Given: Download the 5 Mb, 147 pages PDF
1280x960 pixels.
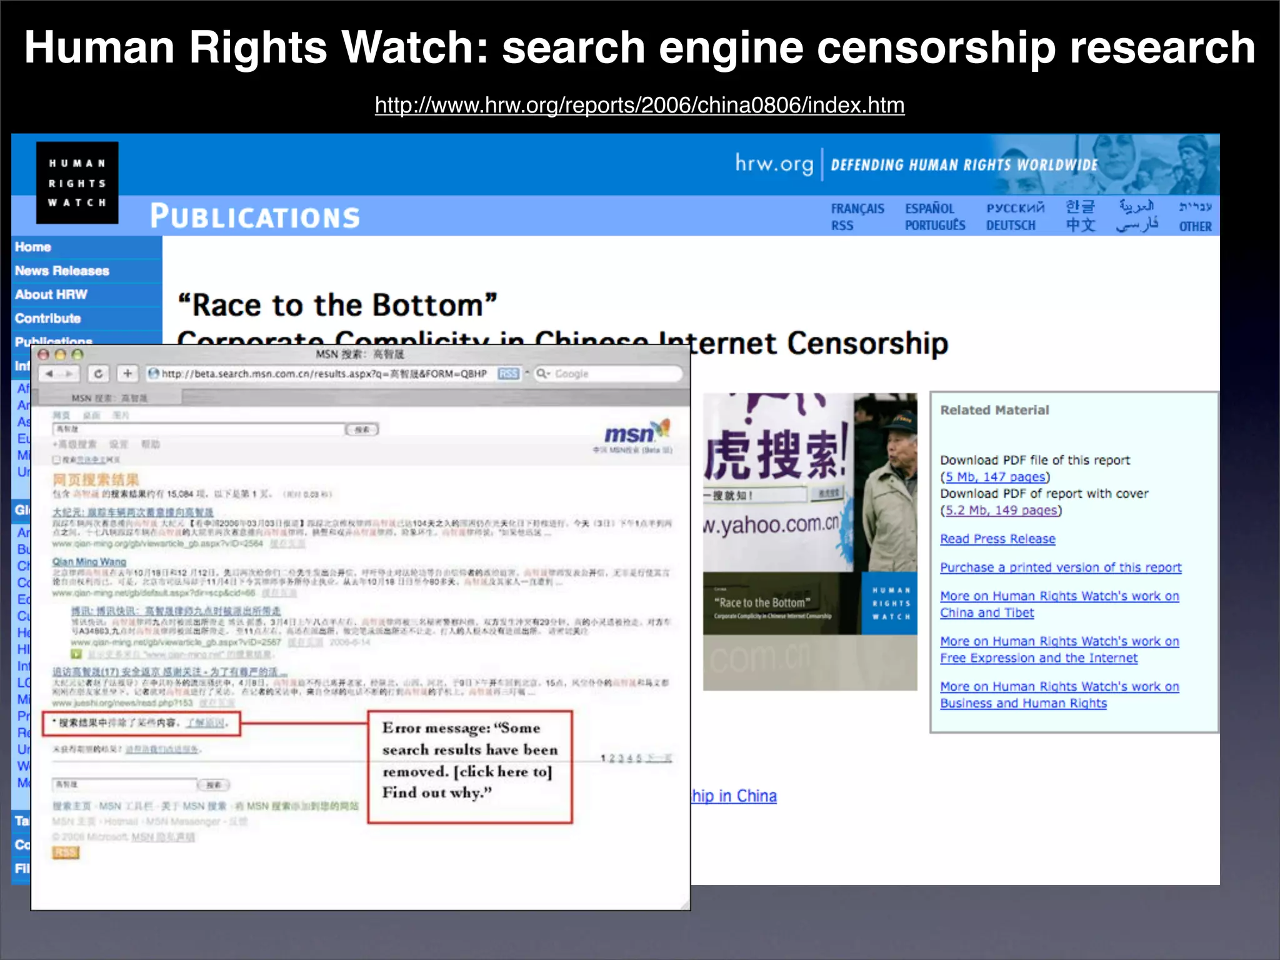Looking at the screenshot, I should pyautogui.click(x=995, y=477).
